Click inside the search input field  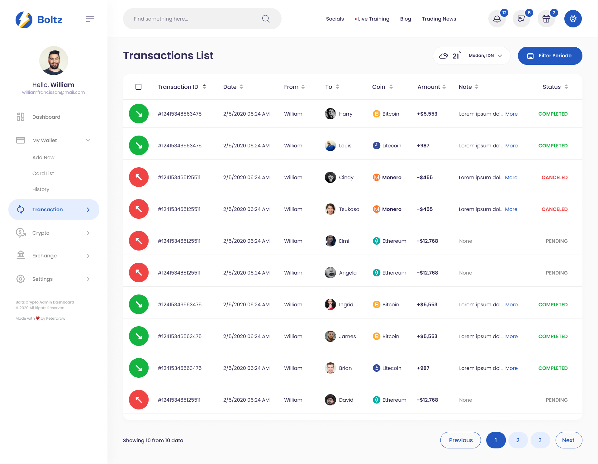click(187, 19)
